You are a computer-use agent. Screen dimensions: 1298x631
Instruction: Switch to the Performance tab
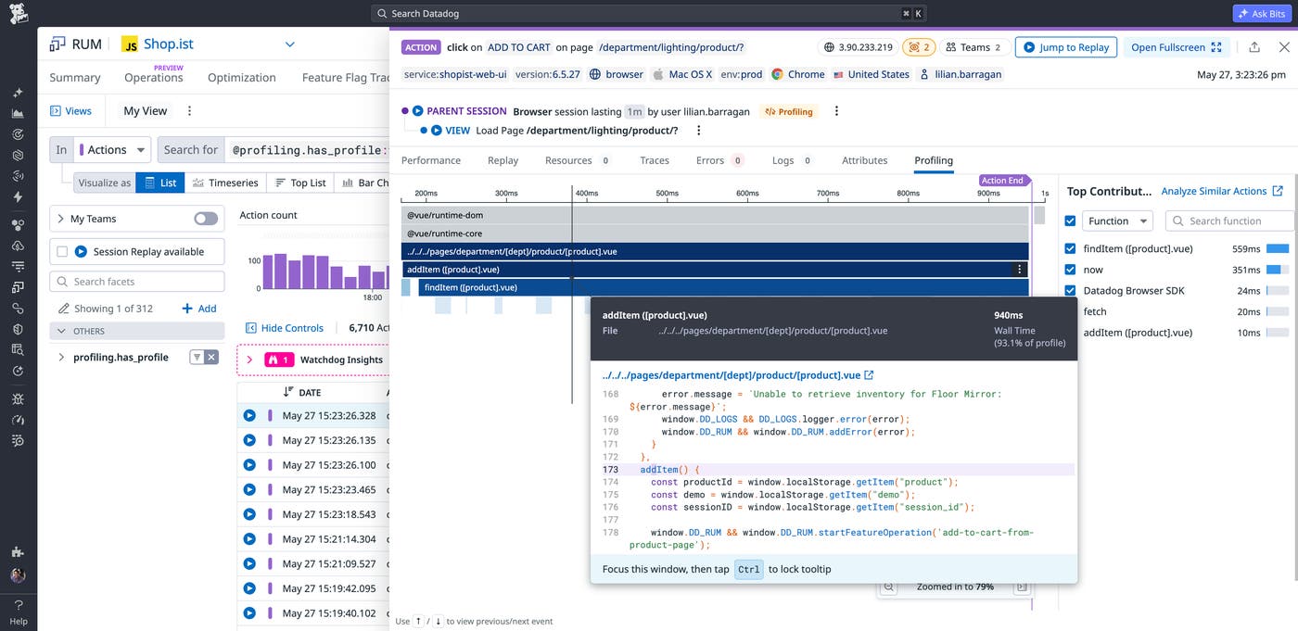click(x=431, y=160)
